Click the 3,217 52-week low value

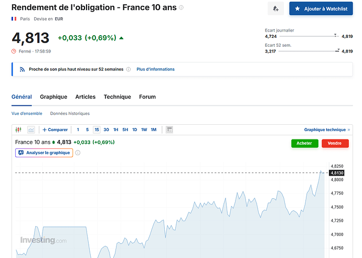[x=270, y=51]
